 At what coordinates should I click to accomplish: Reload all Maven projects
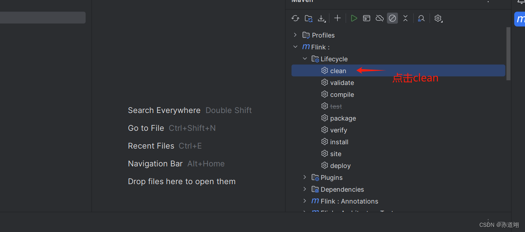point(295,18)
